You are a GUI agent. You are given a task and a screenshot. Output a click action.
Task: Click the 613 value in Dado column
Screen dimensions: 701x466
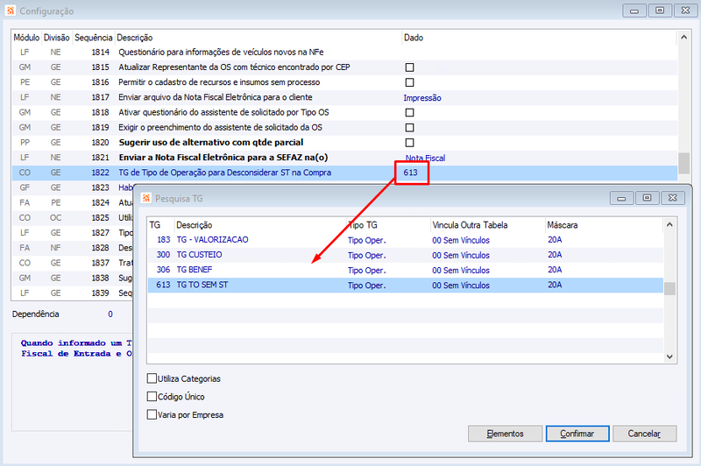pos(410,173)
